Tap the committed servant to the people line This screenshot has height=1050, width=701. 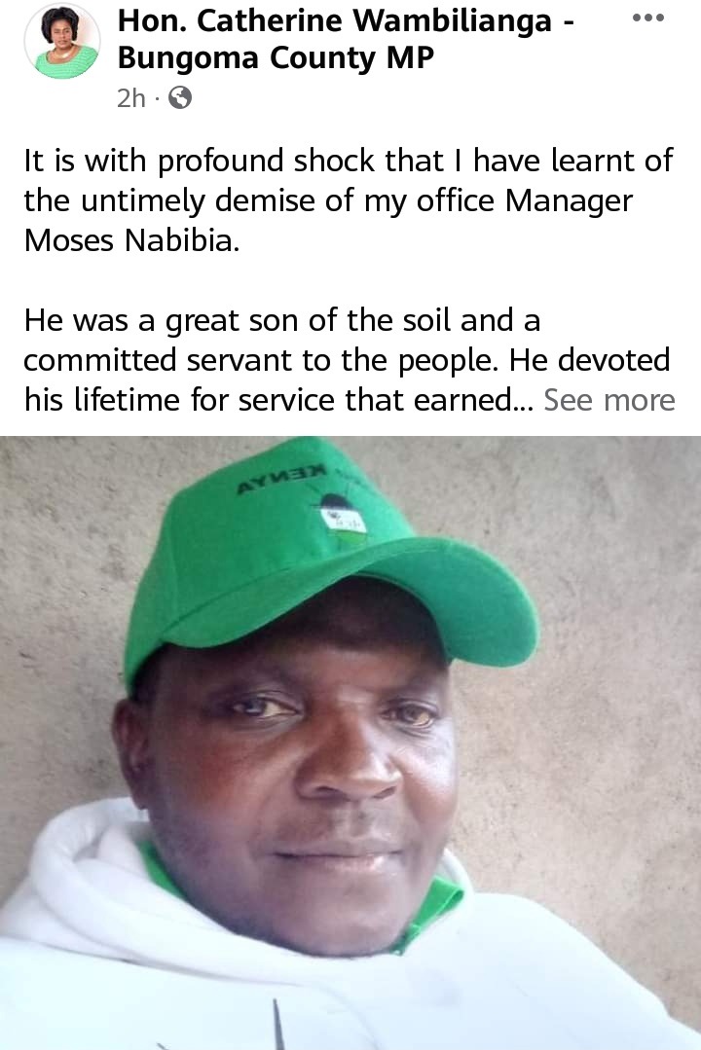[x=347, y=360]
